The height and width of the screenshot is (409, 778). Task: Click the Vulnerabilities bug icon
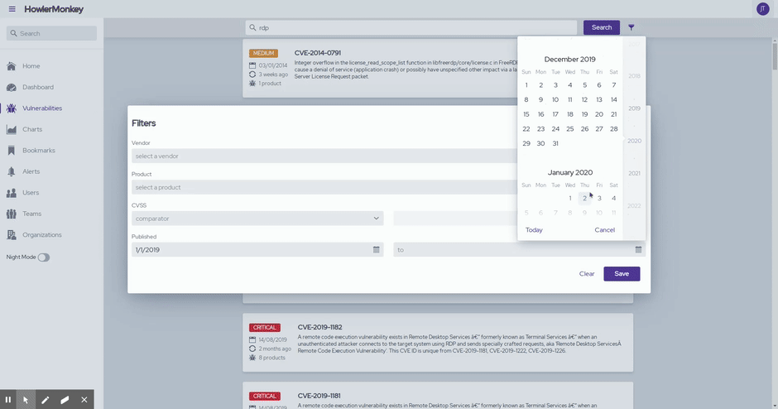tap(12, 108)
